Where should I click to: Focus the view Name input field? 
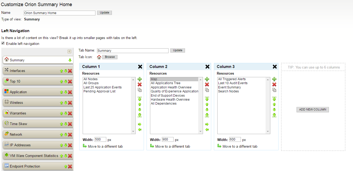point(59,13)
